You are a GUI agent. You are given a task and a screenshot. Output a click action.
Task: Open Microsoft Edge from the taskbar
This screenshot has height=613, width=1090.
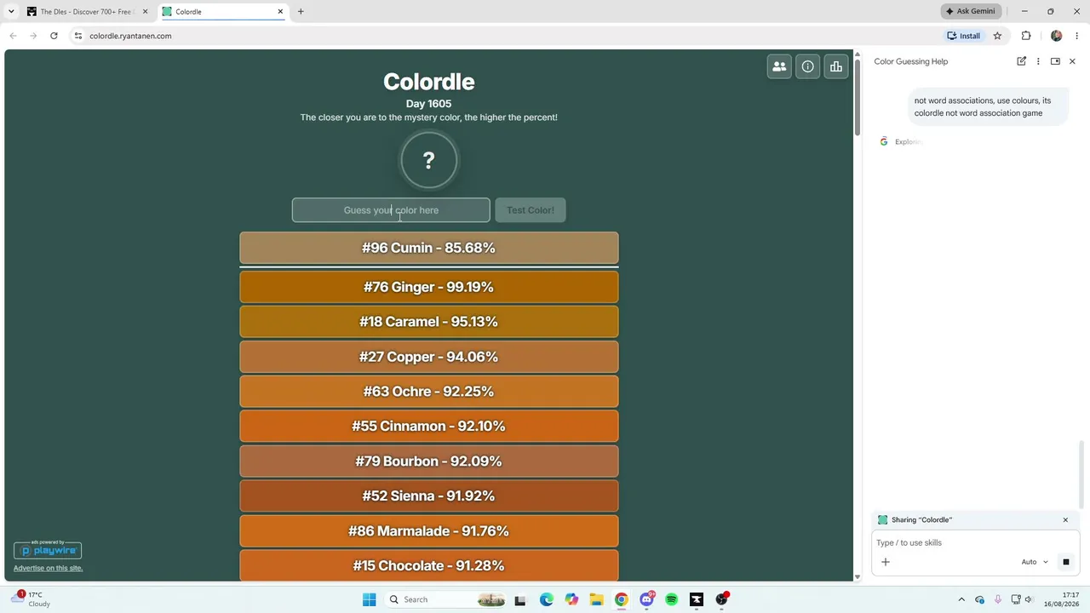click(546, 599)
